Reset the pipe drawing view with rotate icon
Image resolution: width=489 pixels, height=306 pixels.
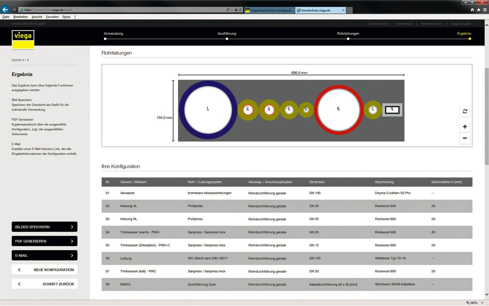point(465,111)
